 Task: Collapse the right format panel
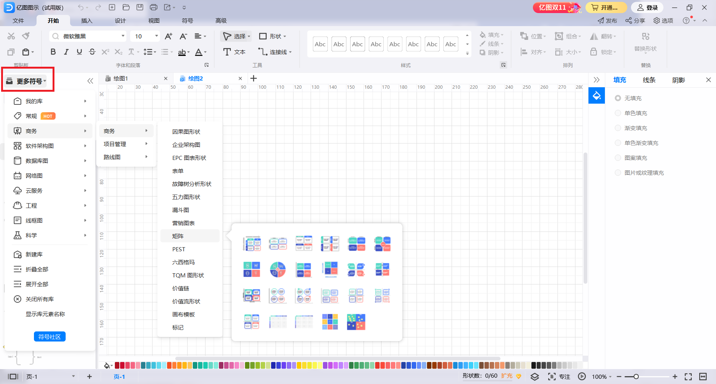[597, 80]
